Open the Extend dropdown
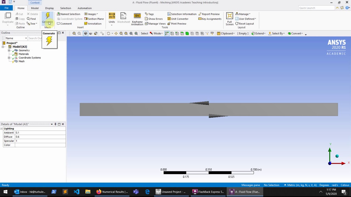This screenshot has width=351, height=197. pyautogui.click(x=259, y=33)
